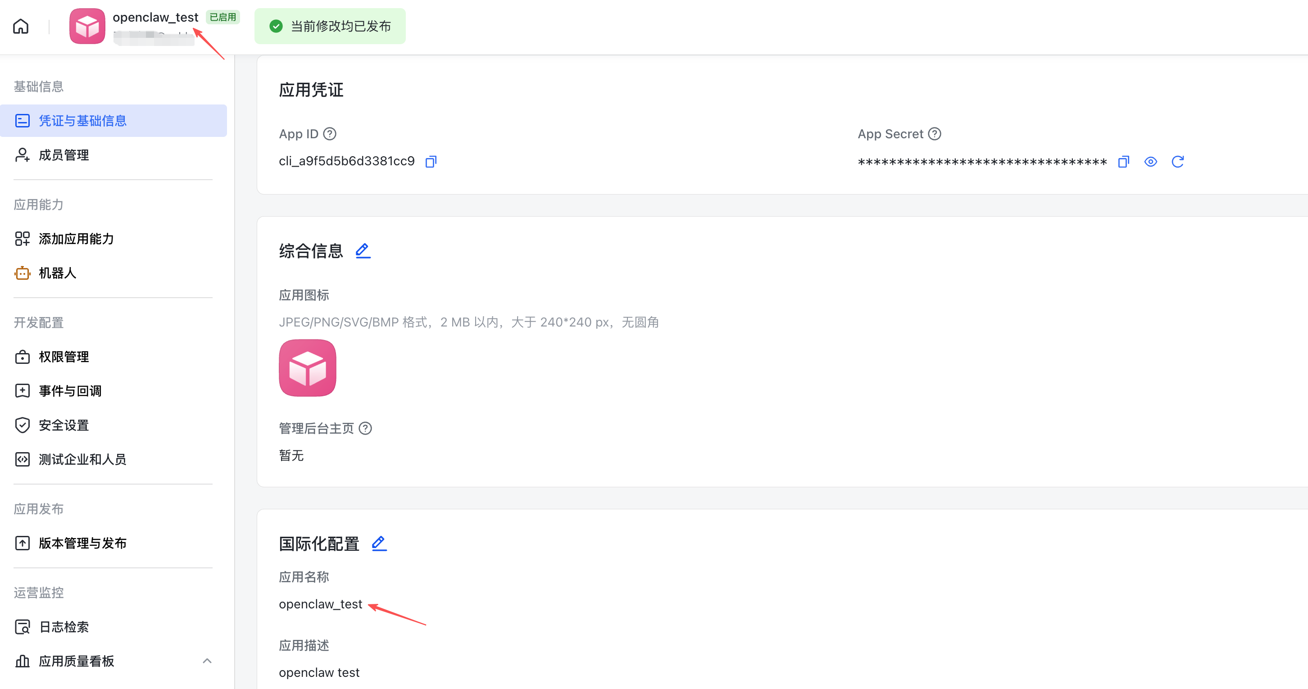
Task: Return home via the house icon
Action: coord(20,26)
